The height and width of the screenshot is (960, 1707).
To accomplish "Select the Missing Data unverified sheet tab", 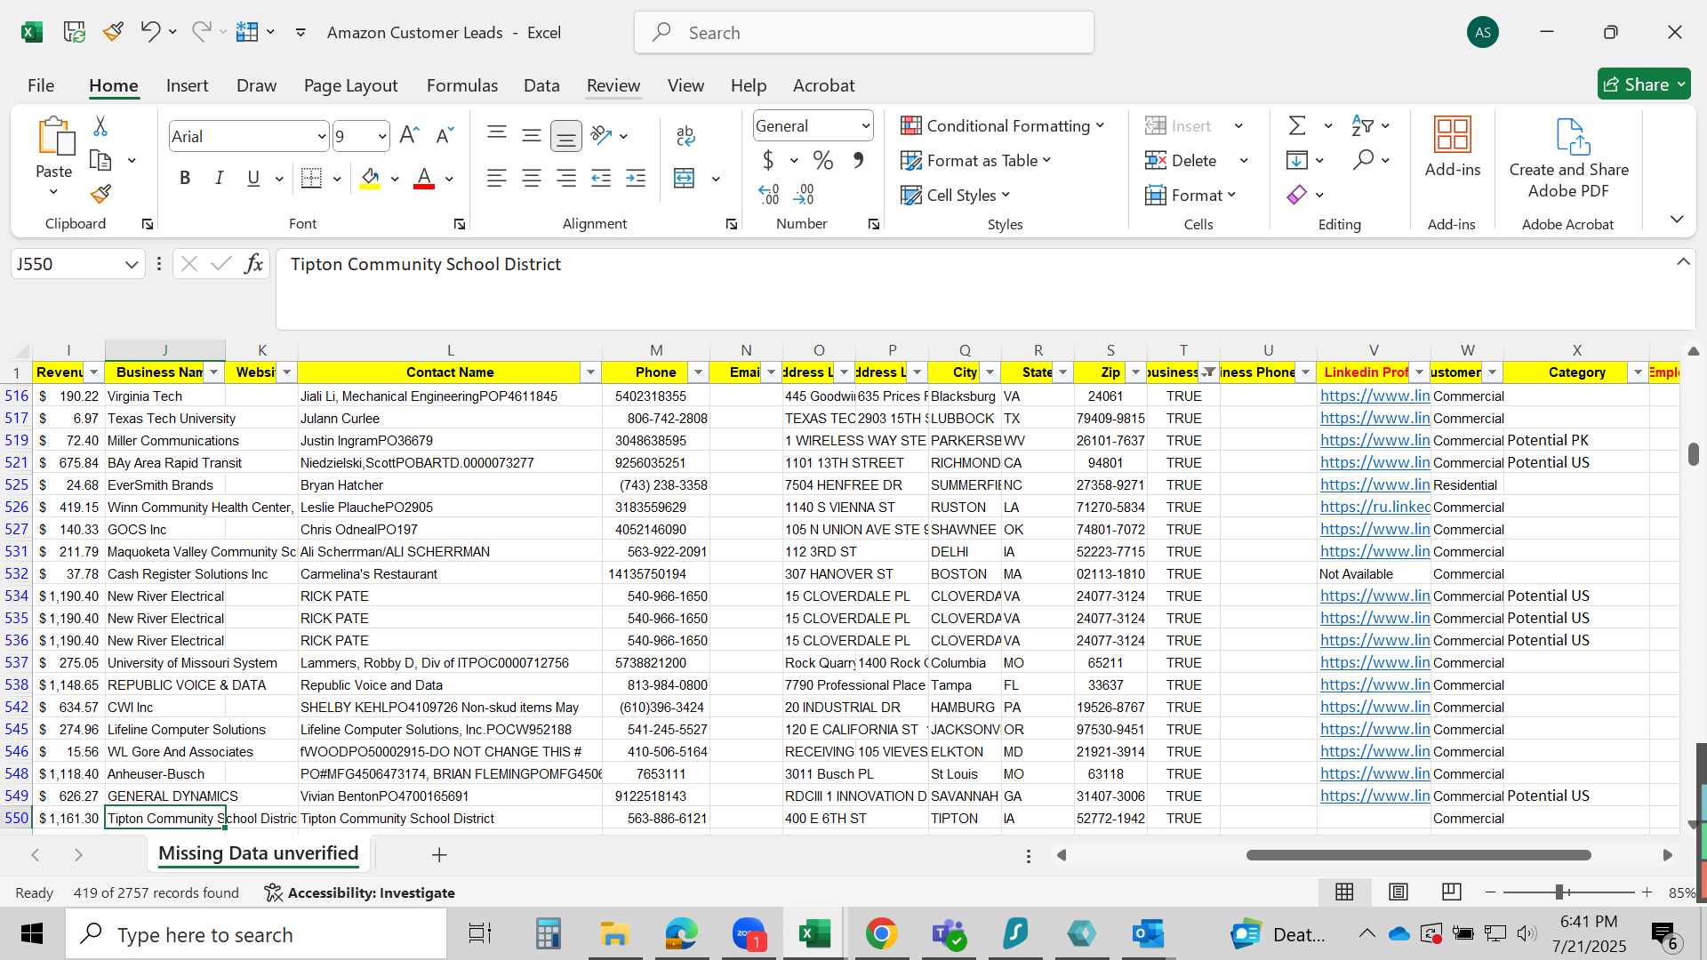I will tap(258, 853).
